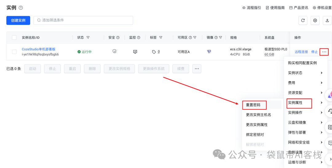332x168 pixels.
Task: Open the CozeStudio单机部署版 instance link
Action: pyautogui.click(x=38, y=49)
